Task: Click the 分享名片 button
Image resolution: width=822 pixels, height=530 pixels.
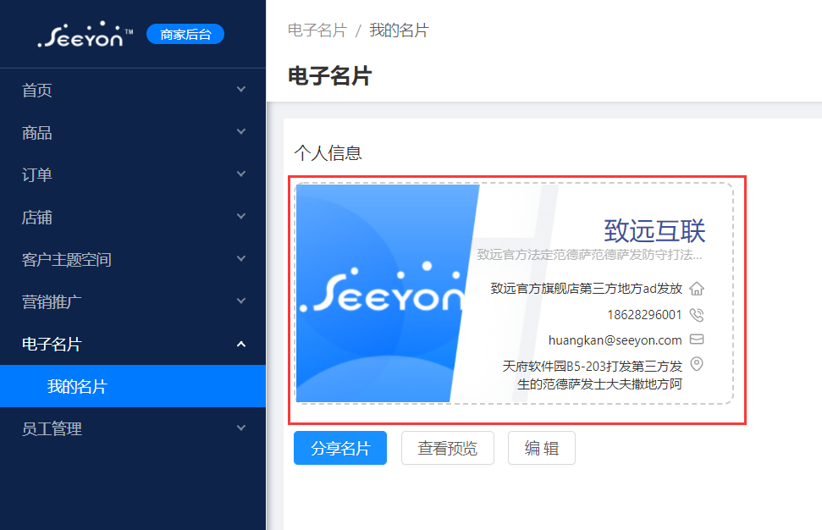Action: tap(340, 448)
